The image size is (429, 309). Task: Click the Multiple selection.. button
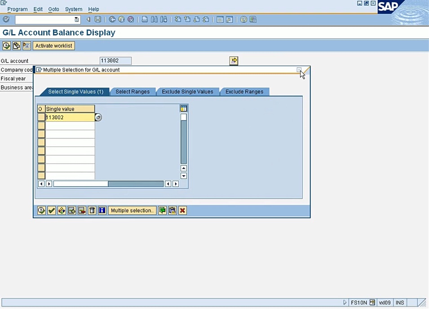[132, 210]
